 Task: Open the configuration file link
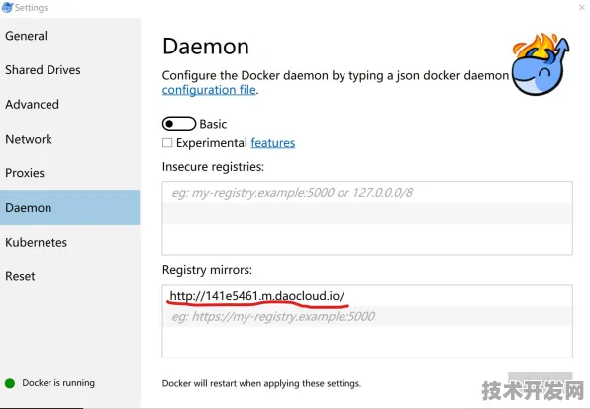tap(209, 90)
